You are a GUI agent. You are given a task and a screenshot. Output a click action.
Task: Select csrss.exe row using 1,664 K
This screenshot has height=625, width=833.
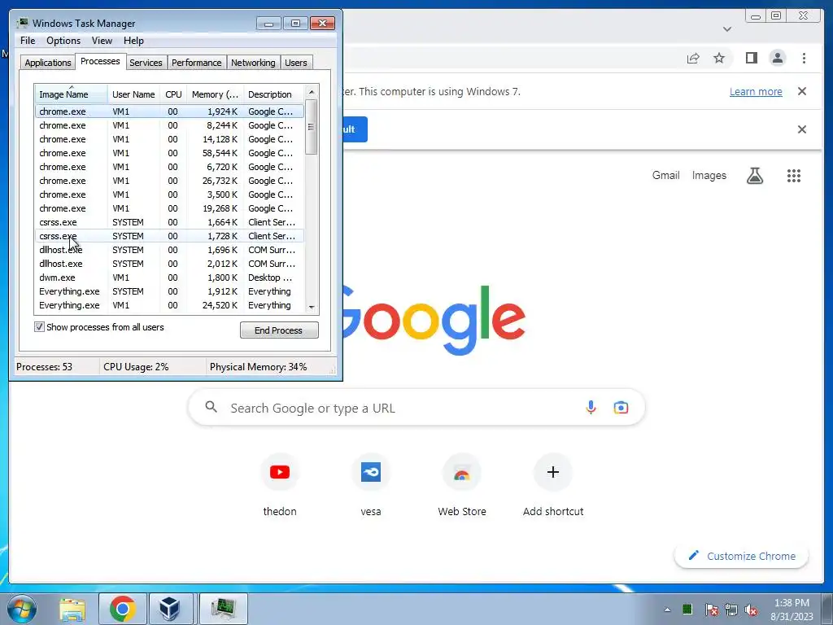(169, 222)
